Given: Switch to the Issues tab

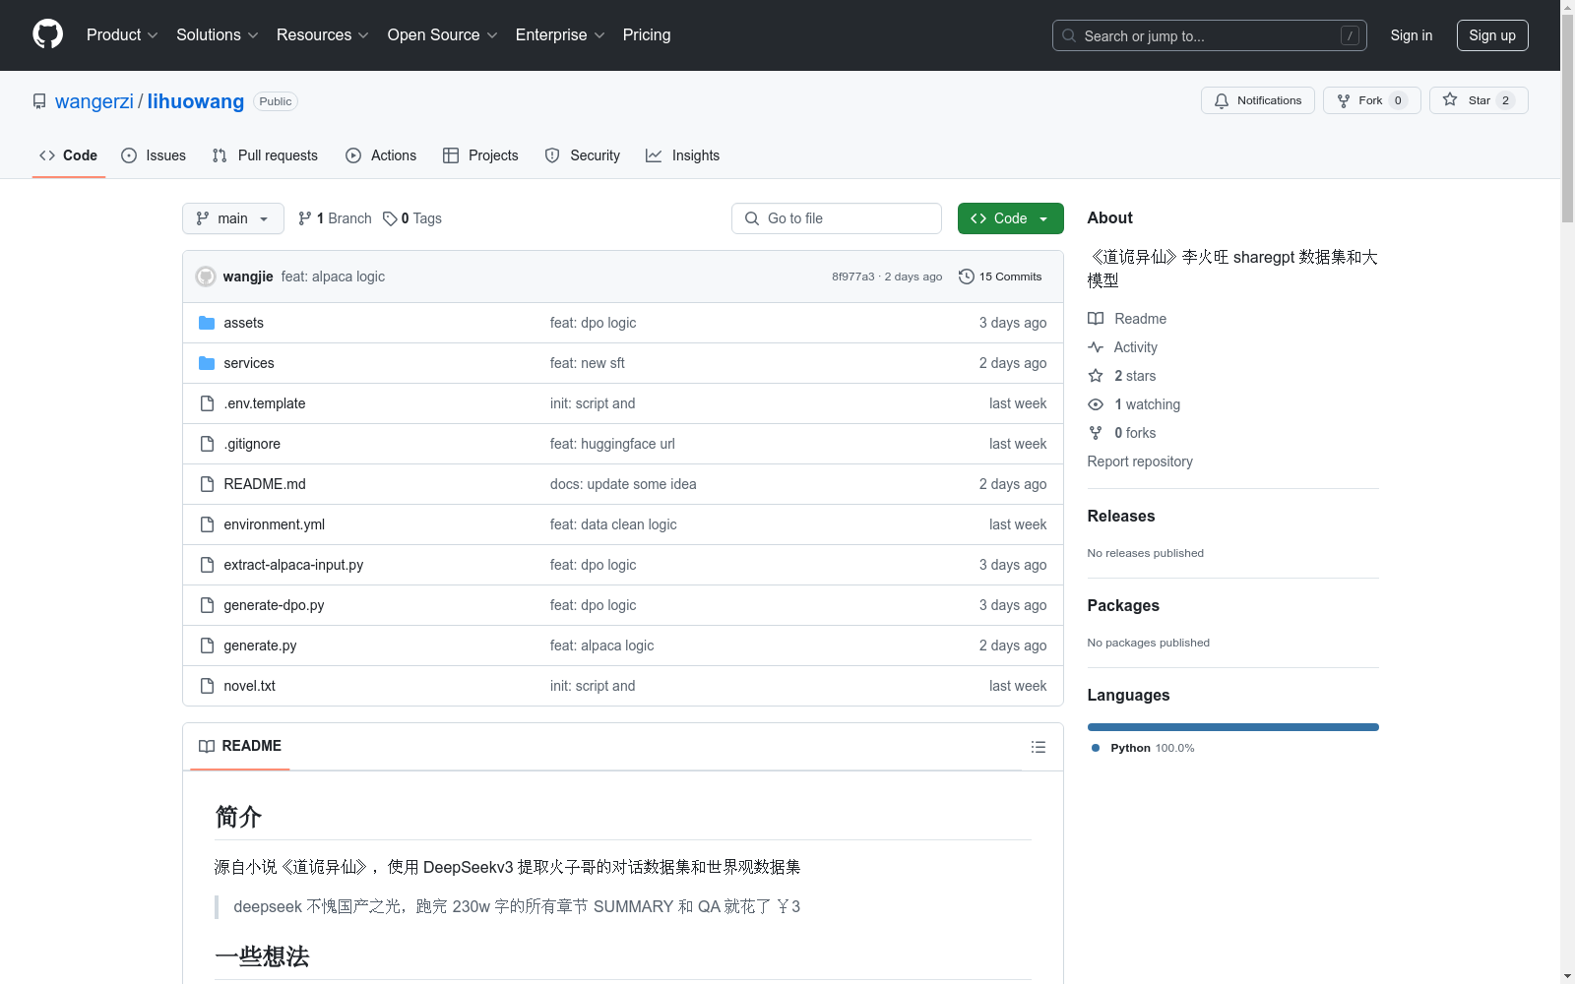Looking at the screenshot, I should (x=154, y=155).
